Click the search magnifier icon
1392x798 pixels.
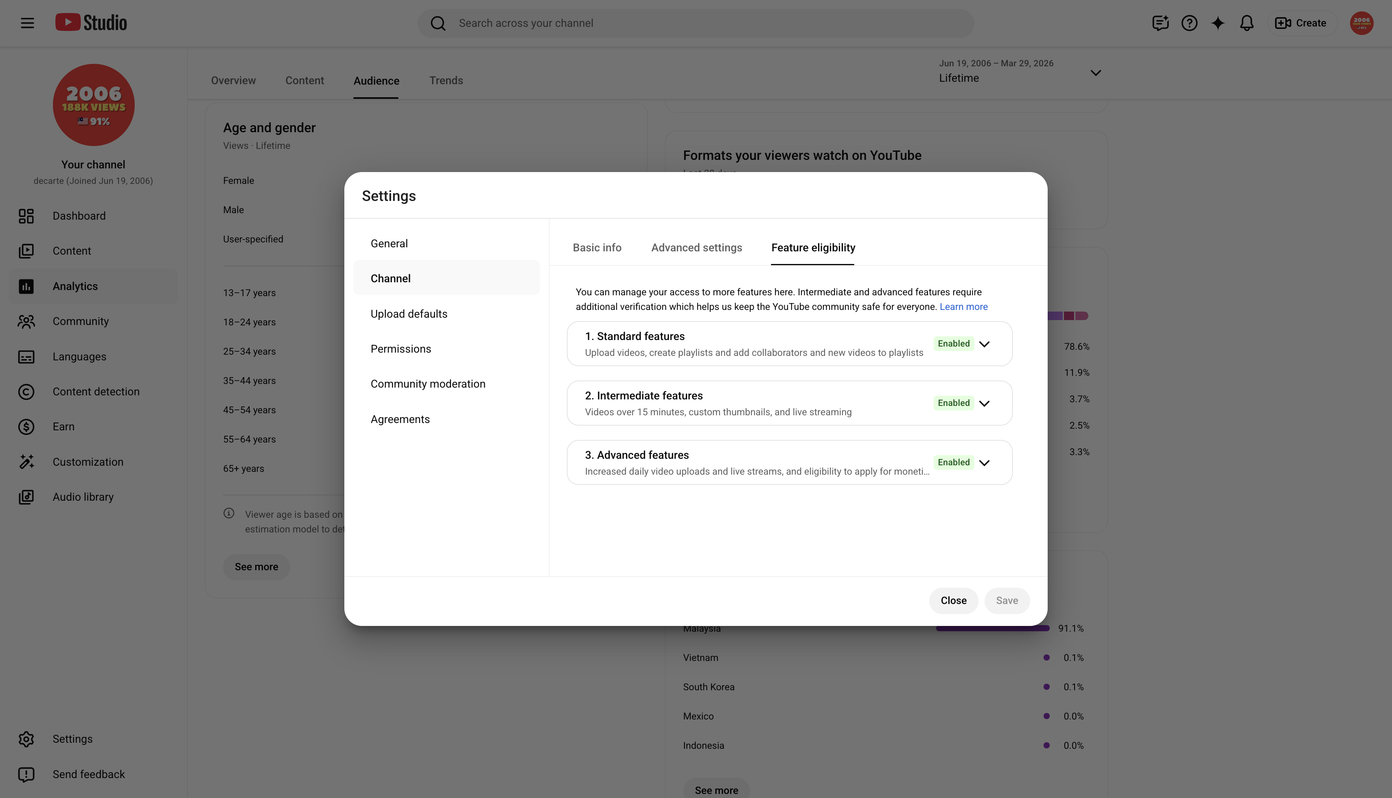(438, 23)
